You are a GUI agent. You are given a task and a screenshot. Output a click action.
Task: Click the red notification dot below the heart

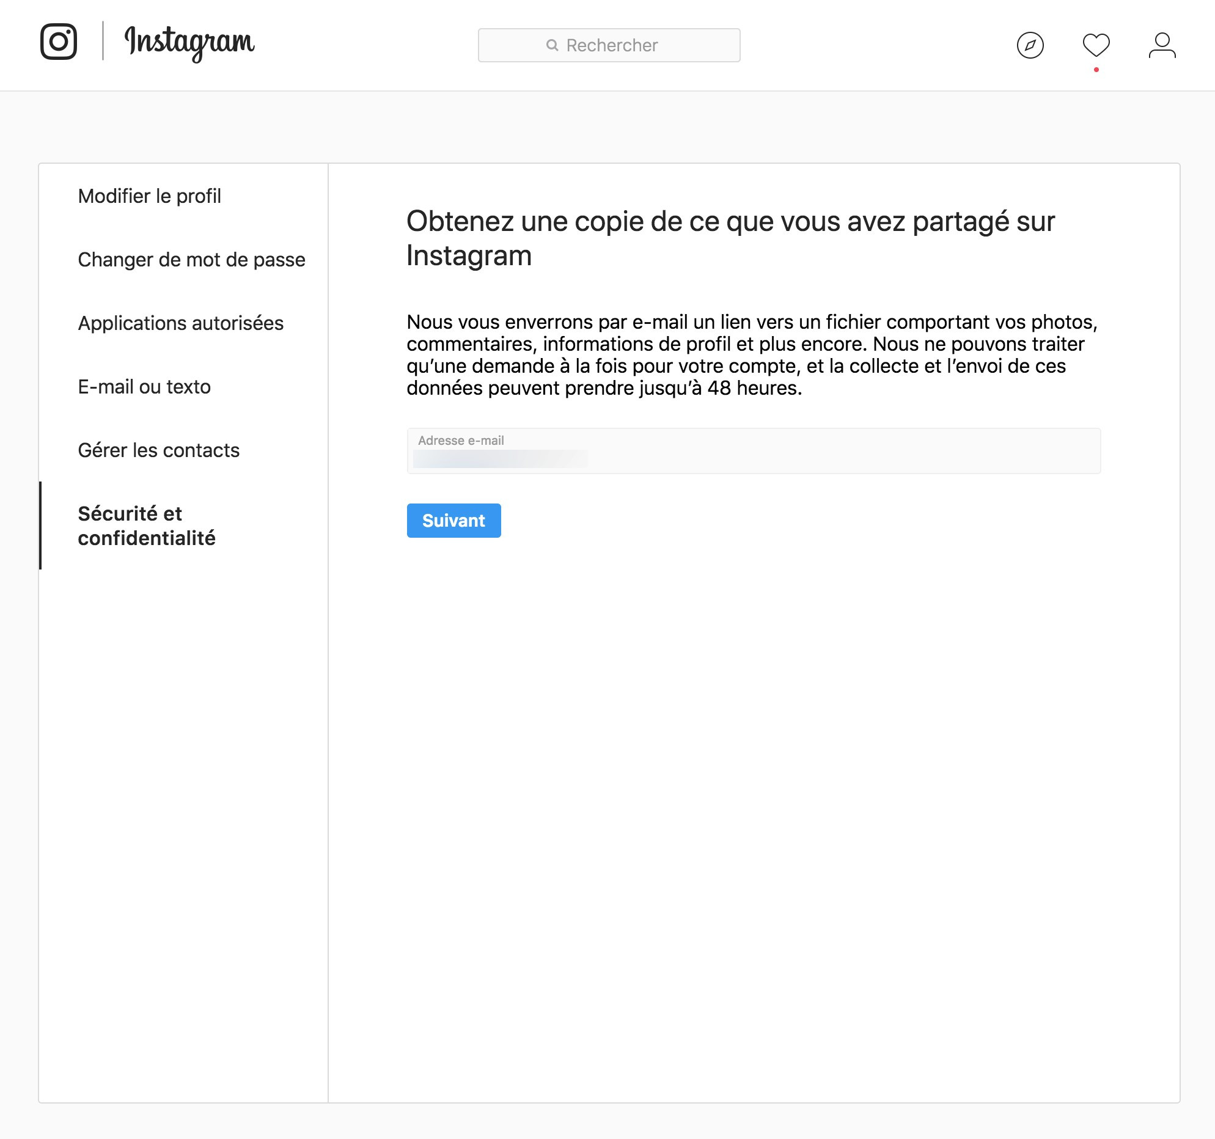tap(1096, 70)
